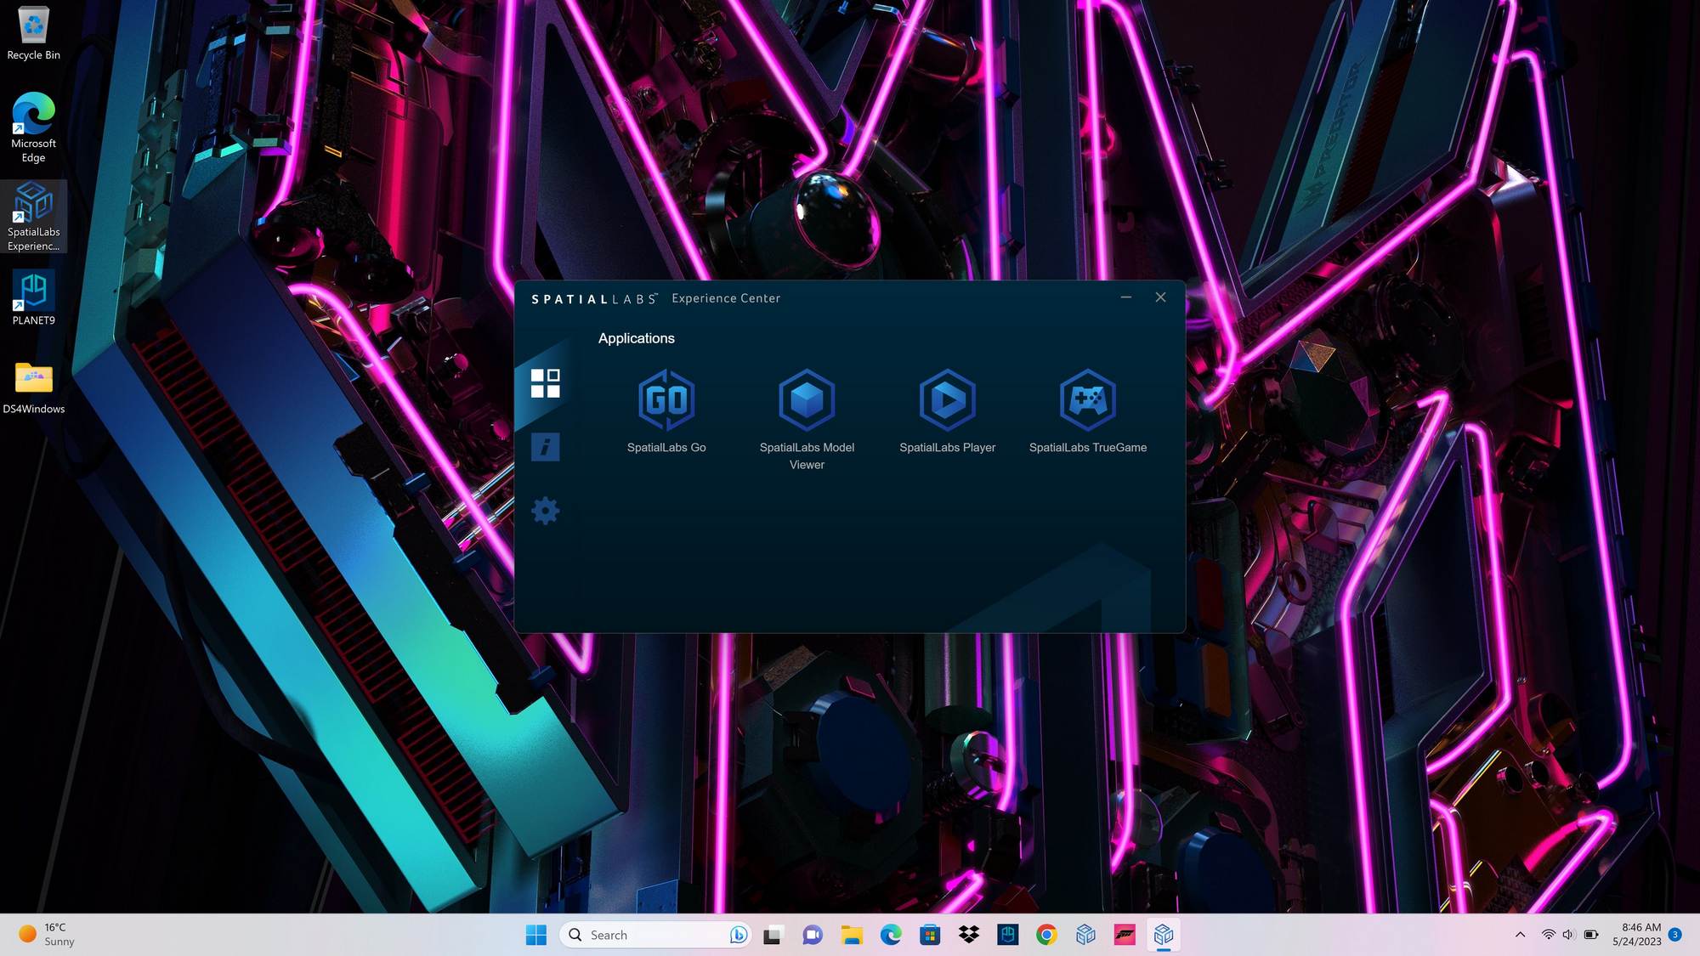Select SpatialLabs Experience Center desktop shortcut

33,217
